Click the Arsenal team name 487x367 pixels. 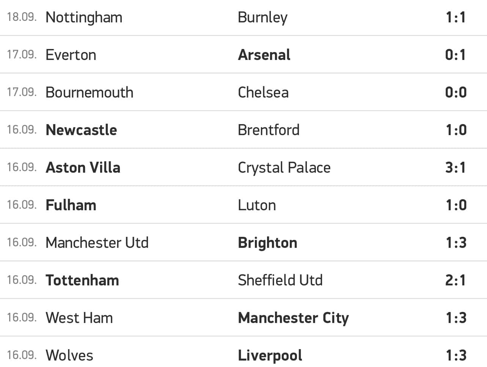[264, 55]
